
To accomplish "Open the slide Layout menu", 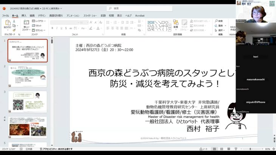I will (39, 21).
